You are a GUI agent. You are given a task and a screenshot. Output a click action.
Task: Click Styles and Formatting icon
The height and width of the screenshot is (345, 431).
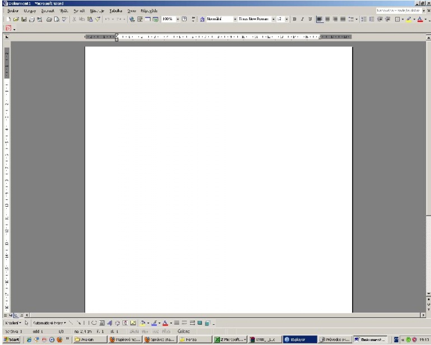(202, 19)
